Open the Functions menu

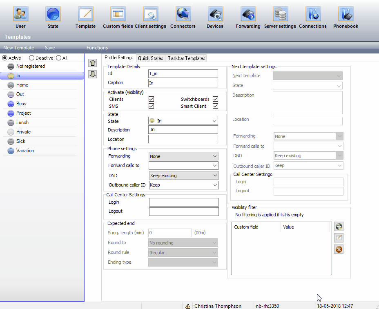tap(97, 48)
